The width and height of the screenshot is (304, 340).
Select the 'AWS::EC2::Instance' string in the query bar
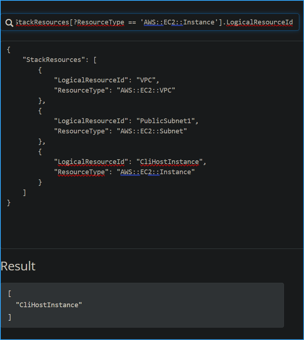click(178, 22)
